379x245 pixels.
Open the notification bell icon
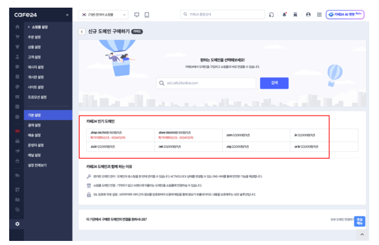[284, 14]
